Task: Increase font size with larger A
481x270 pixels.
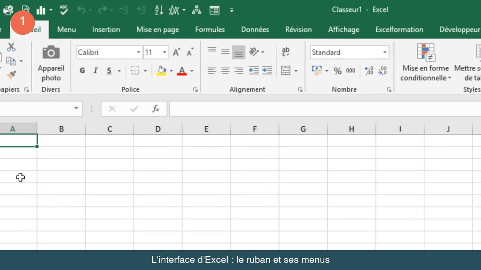Action: [x=177, y=52]
